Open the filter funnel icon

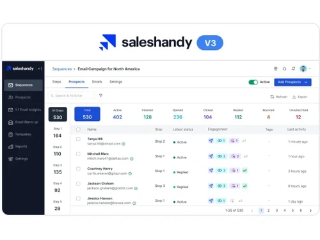point(100,95)
